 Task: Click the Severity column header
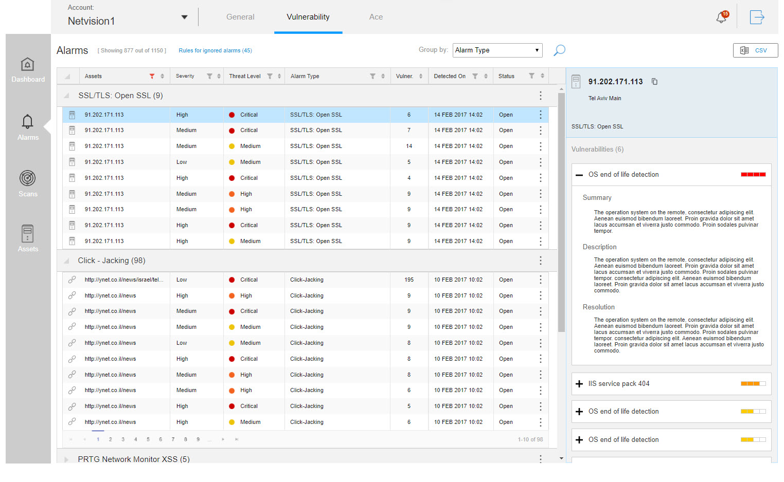[185, 76]
